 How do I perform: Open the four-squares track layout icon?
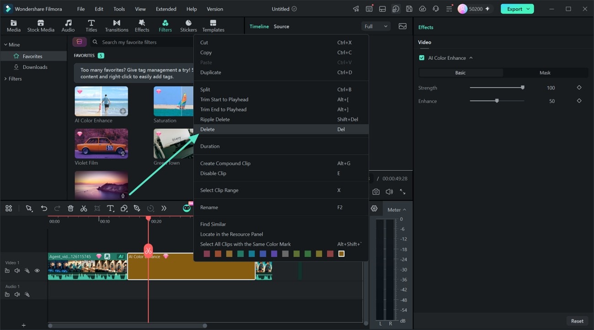(x=9, y=208)
